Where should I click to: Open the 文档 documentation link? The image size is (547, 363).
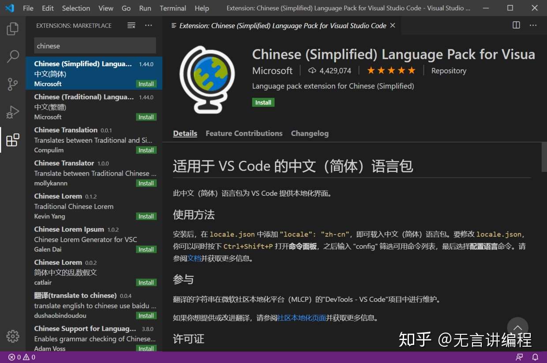point(195,258)
